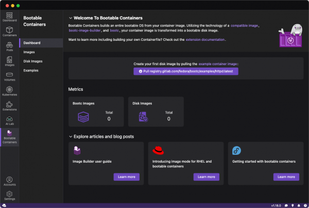The image size is (309, 208).
Task: Open the Volumes section
Action: 9,76
